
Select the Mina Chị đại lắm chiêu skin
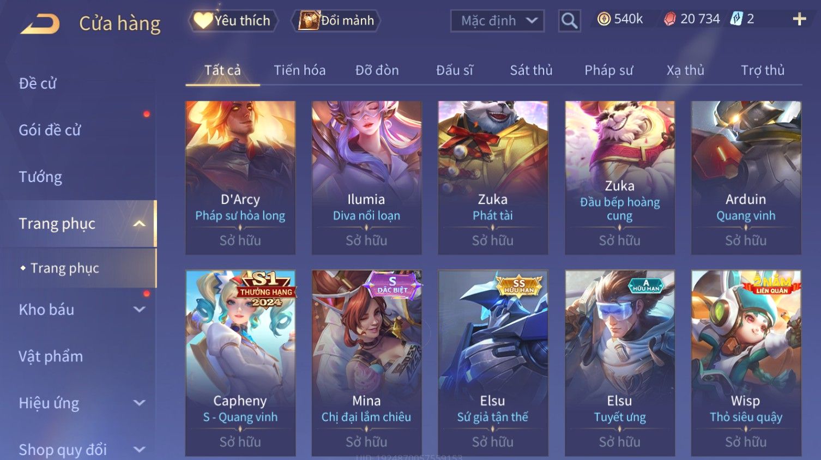(366, 363)
